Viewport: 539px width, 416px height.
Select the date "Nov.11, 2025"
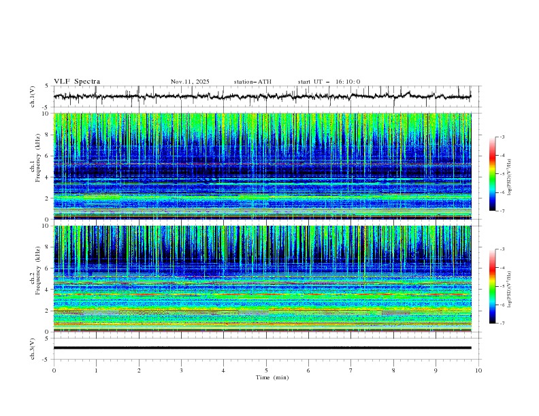coord(190,82)
